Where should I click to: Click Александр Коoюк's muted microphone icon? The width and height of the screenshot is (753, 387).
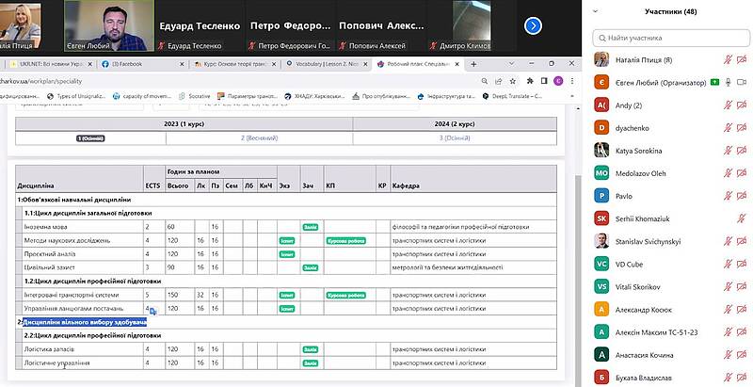(x=728, y=310)
